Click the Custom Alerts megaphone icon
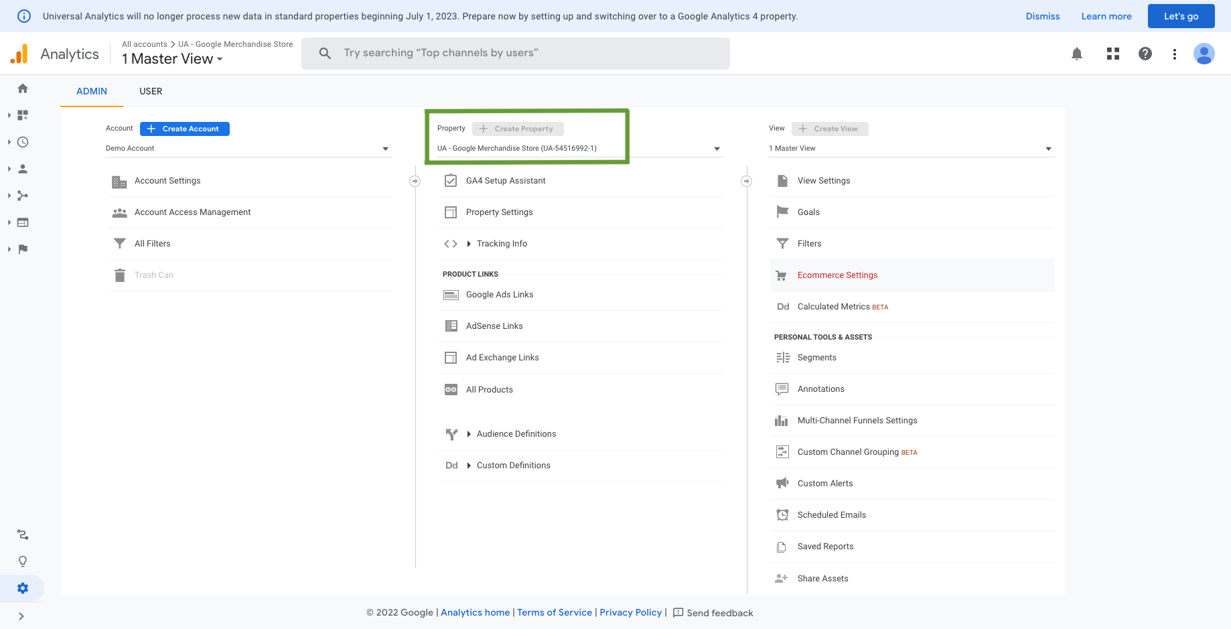This screenshot has width=1231, height=629. (782, 483)
